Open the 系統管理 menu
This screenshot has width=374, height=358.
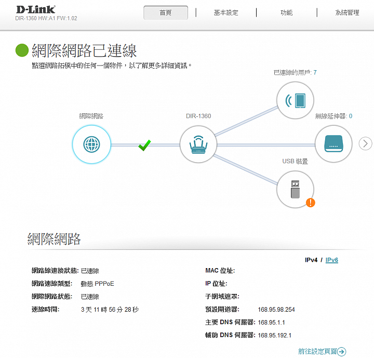pyautogui.click(x=348, y=12)
